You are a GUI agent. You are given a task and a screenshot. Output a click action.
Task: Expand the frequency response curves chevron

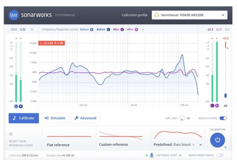[143, 29]
